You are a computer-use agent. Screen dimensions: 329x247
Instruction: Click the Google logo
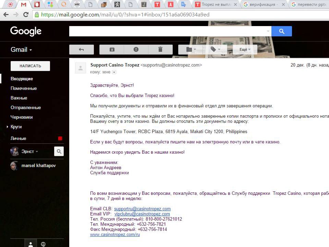tap(26, 31)
